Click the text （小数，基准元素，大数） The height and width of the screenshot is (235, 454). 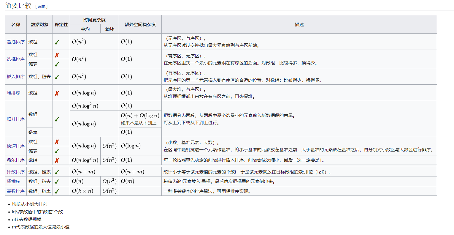click(192, 143)
